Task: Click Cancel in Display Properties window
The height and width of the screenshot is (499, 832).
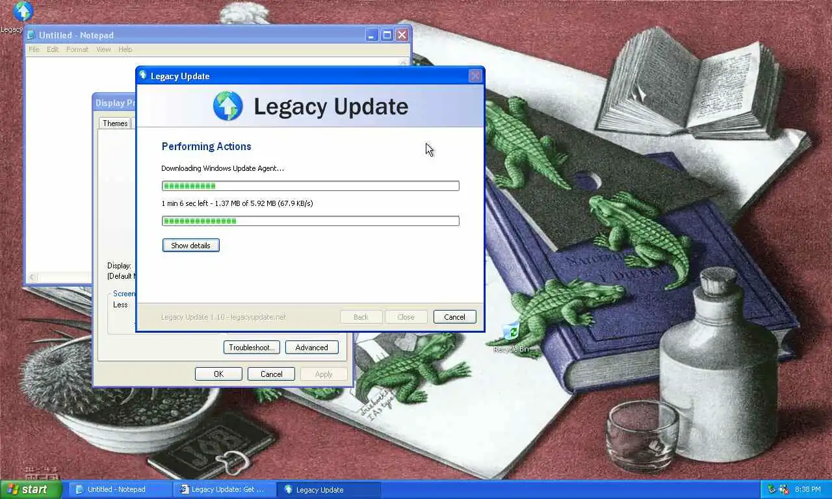Action: 271,374
